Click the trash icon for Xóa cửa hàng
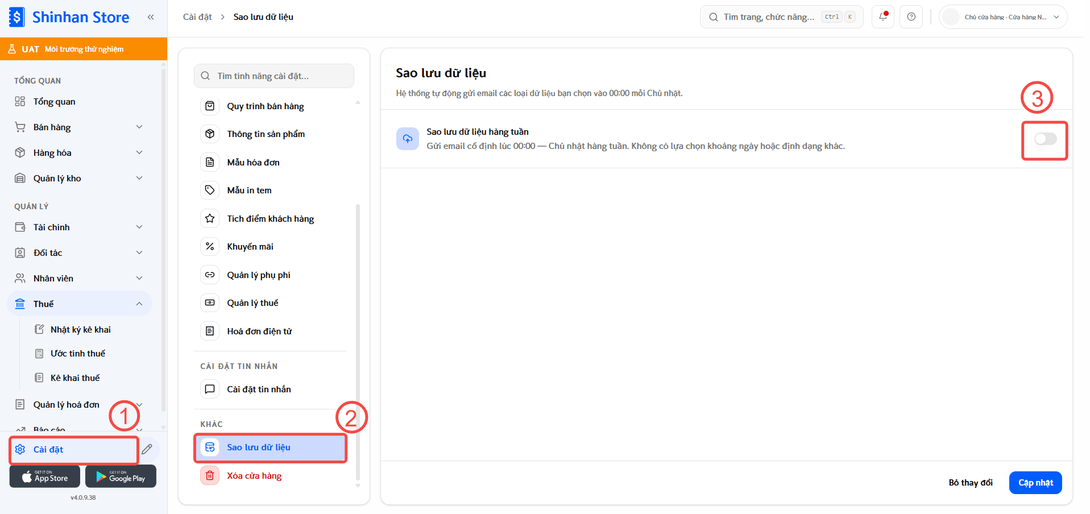 210,475
